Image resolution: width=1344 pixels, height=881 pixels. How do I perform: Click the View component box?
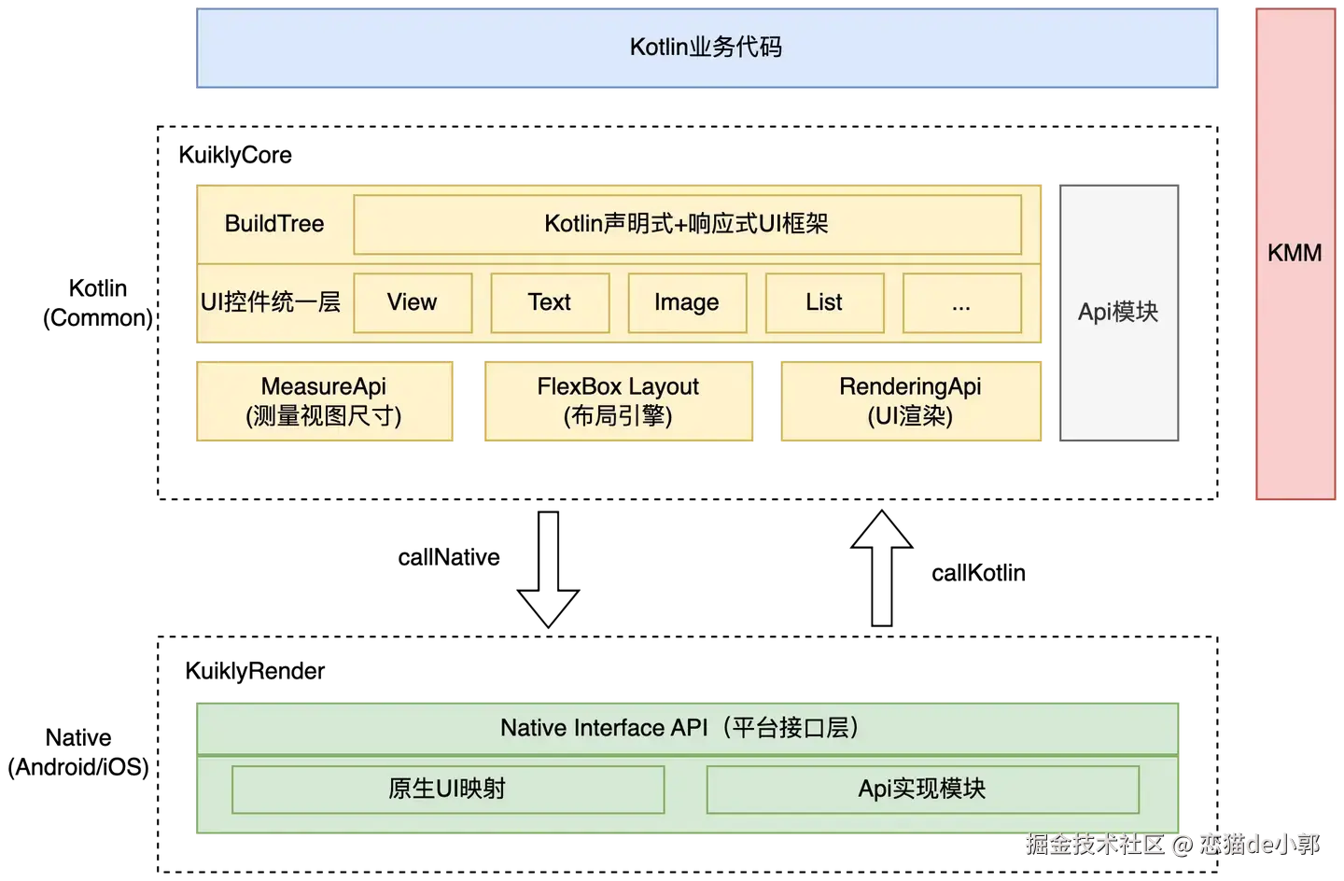413,302
